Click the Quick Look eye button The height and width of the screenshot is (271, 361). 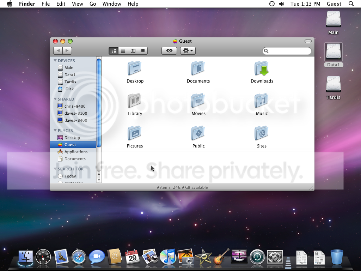[169, 51]
